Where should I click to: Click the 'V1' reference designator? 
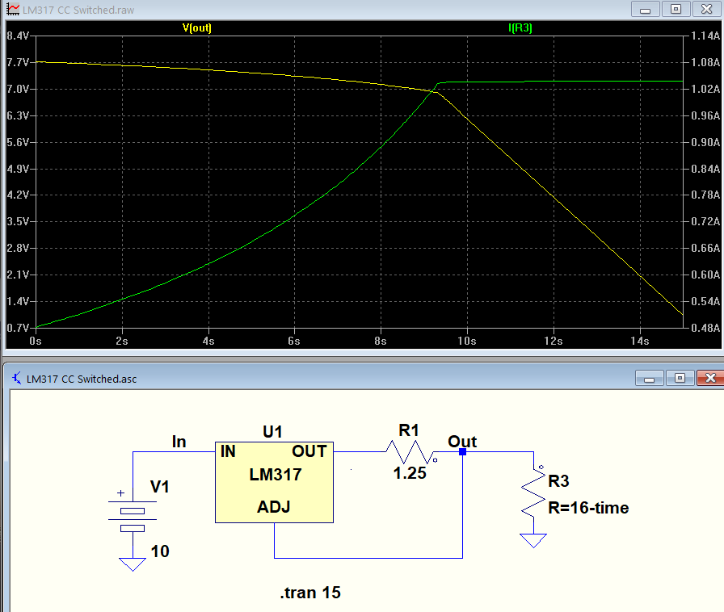coord(160,487)
